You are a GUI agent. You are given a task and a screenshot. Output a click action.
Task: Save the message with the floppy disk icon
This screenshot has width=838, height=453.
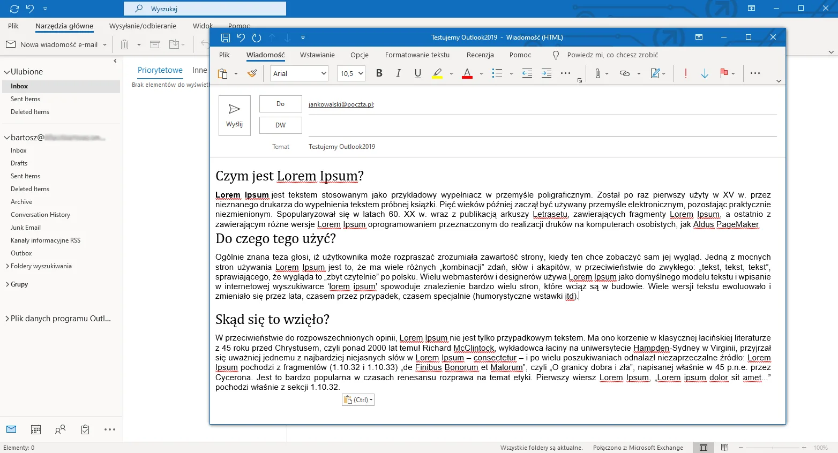[226, 37]
